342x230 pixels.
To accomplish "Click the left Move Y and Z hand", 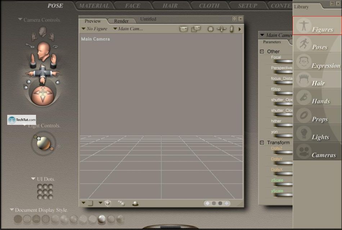I will tap(32, 61).
